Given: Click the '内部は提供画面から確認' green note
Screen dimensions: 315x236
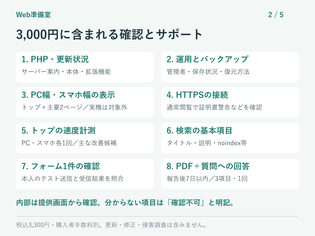Looking at the screenshot, I should [x=57, y=203].
